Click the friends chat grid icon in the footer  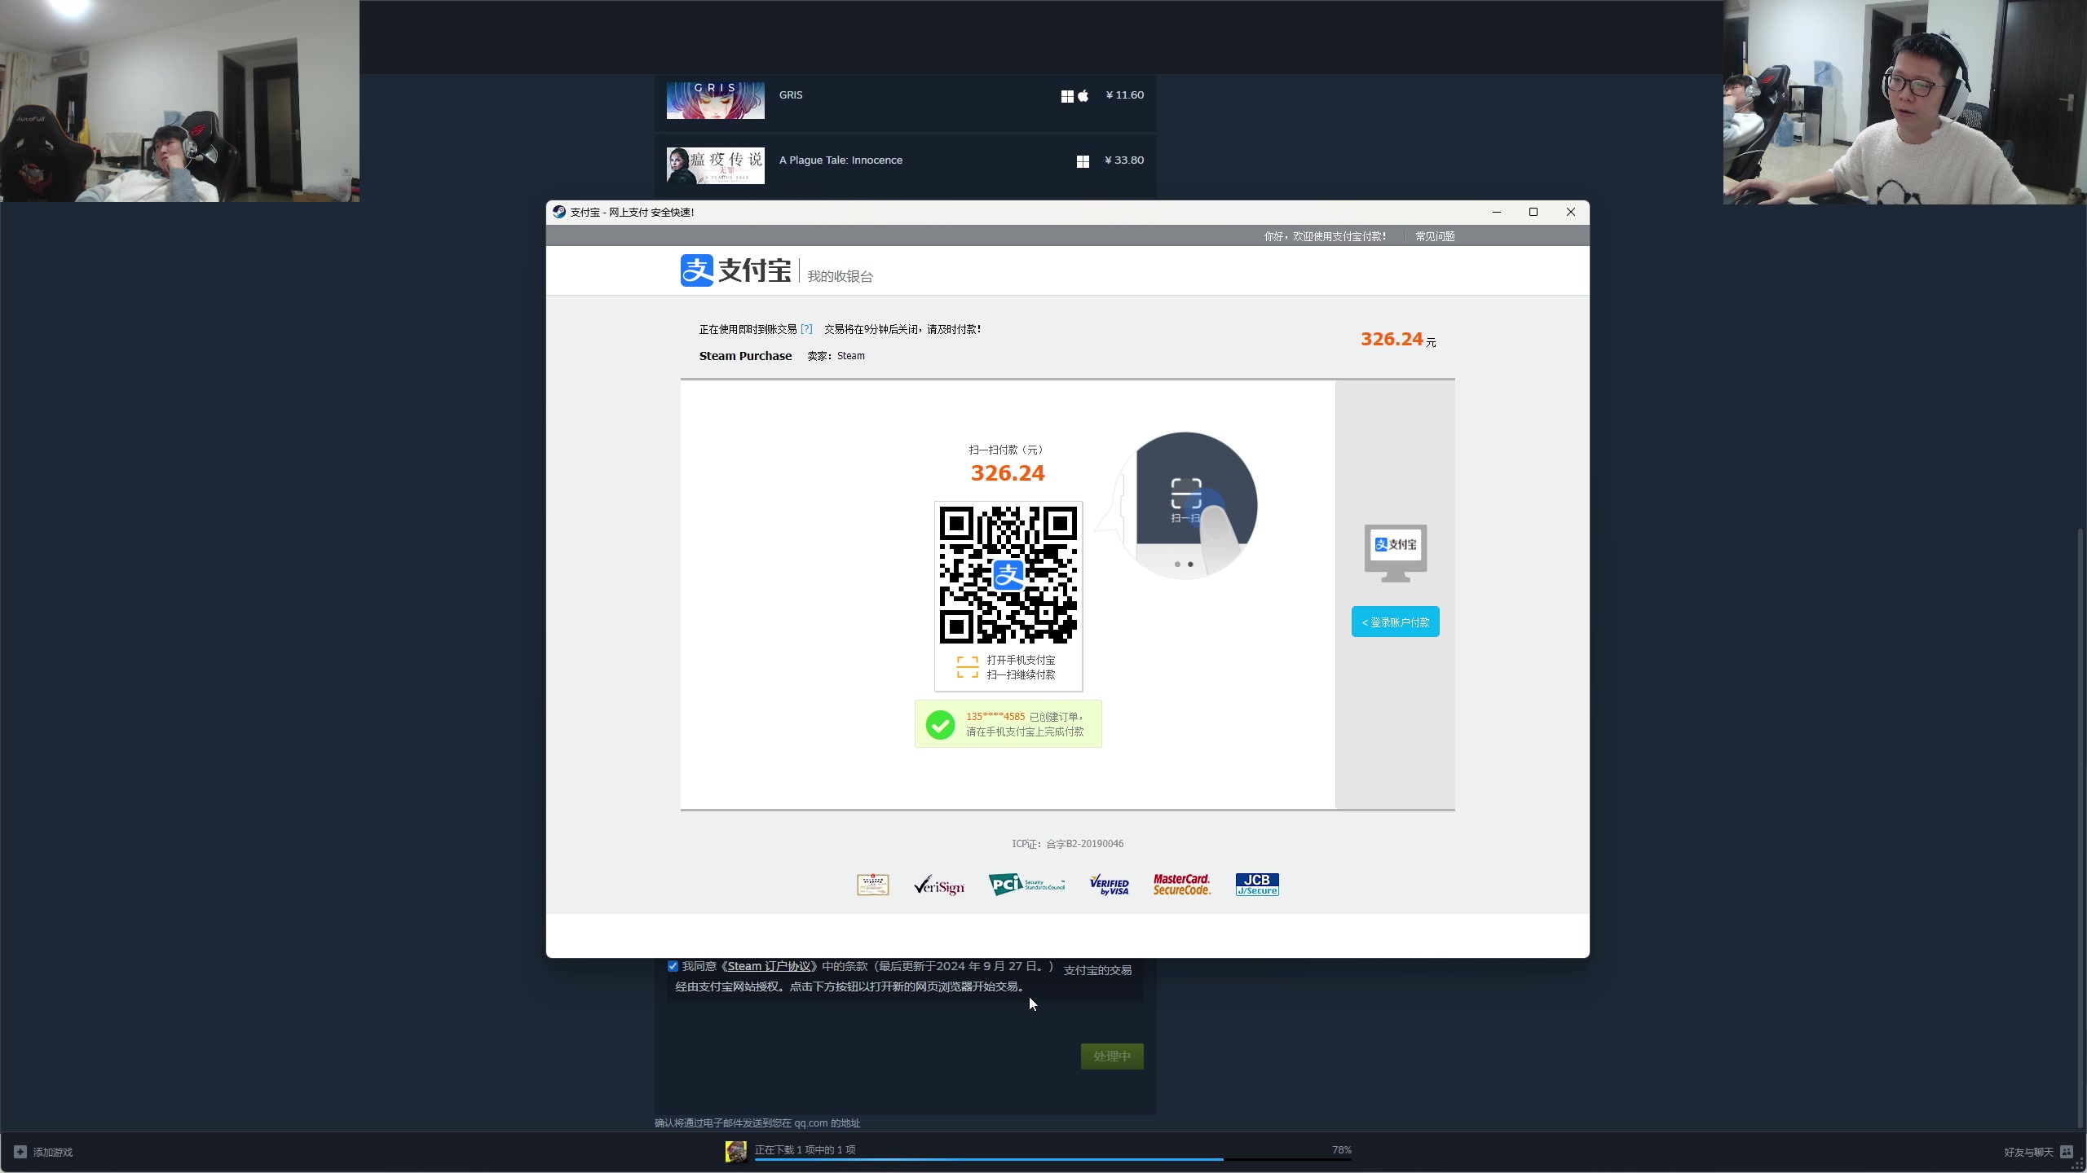click(x=2067, y=1152)
